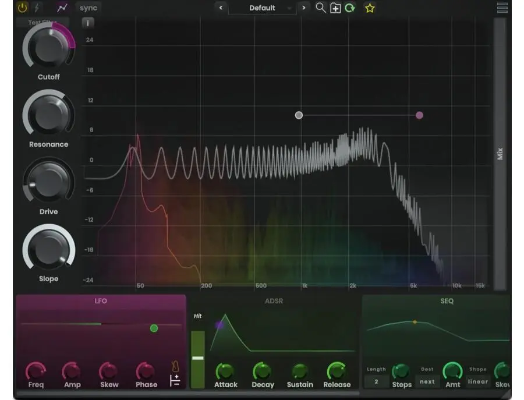The height and width of the screenshot is (400, 524).
Task: Go to the previous preset arrow
Action: click(221, 8)
